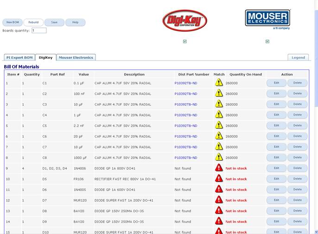Click the Mouser Electronics logo
Screen dimensions: 318x234
point(267,19)
